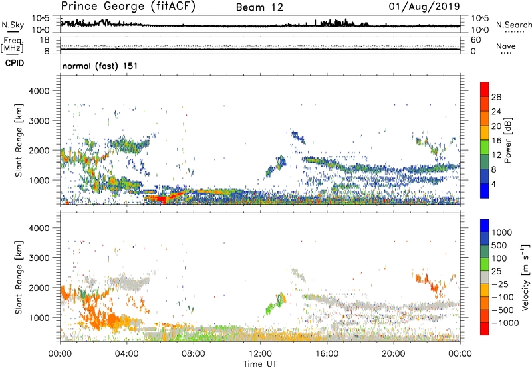The image size is (532, 368).
Task: Click the date '01/Aug/2019'
Action: tap(424, 7)
